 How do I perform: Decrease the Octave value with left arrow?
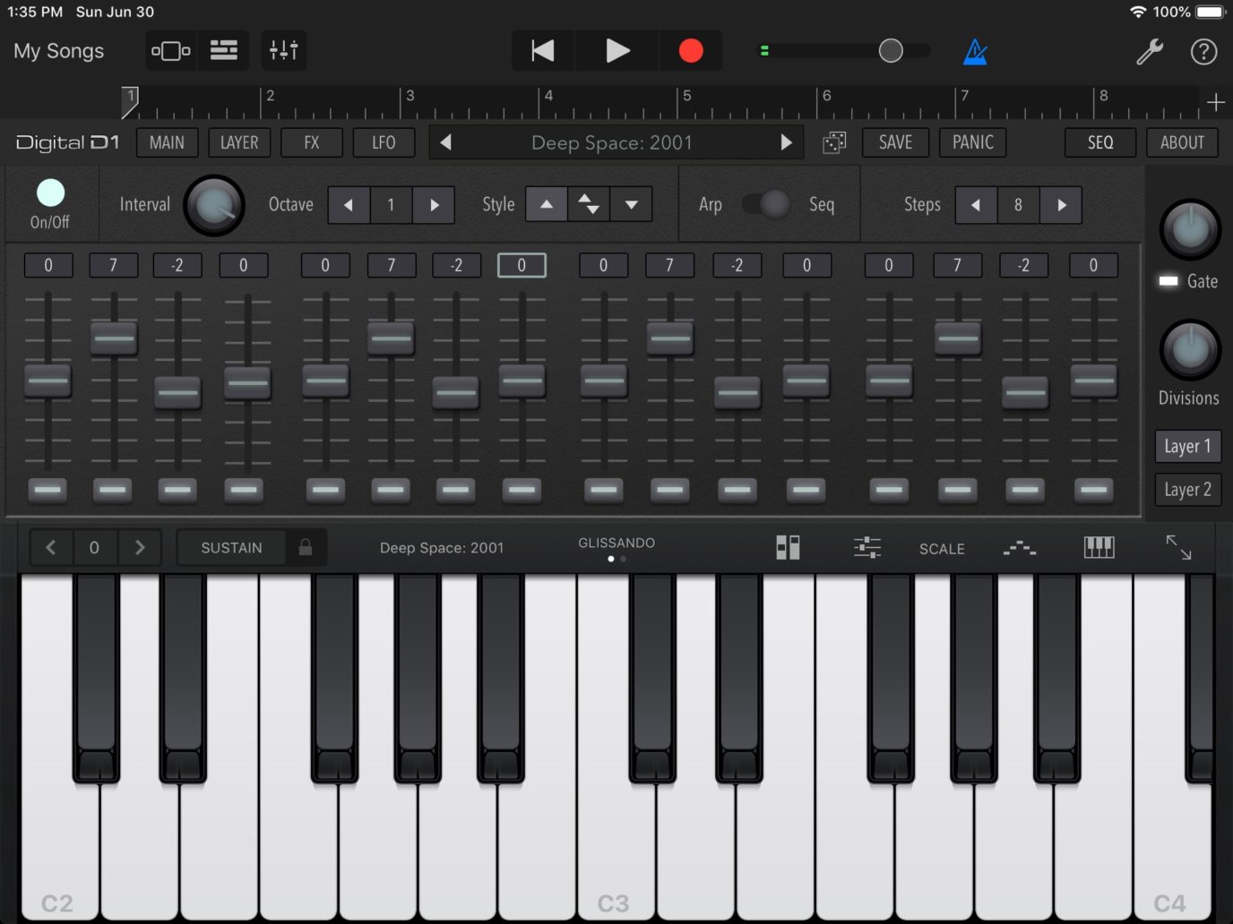coord(349,205)
